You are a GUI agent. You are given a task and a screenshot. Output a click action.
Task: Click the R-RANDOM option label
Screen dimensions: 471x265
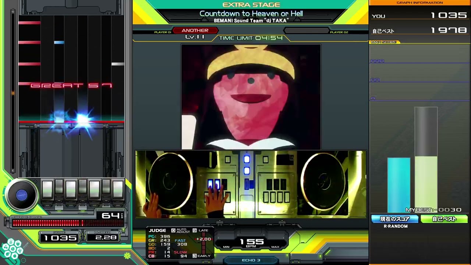click(396, 226)
